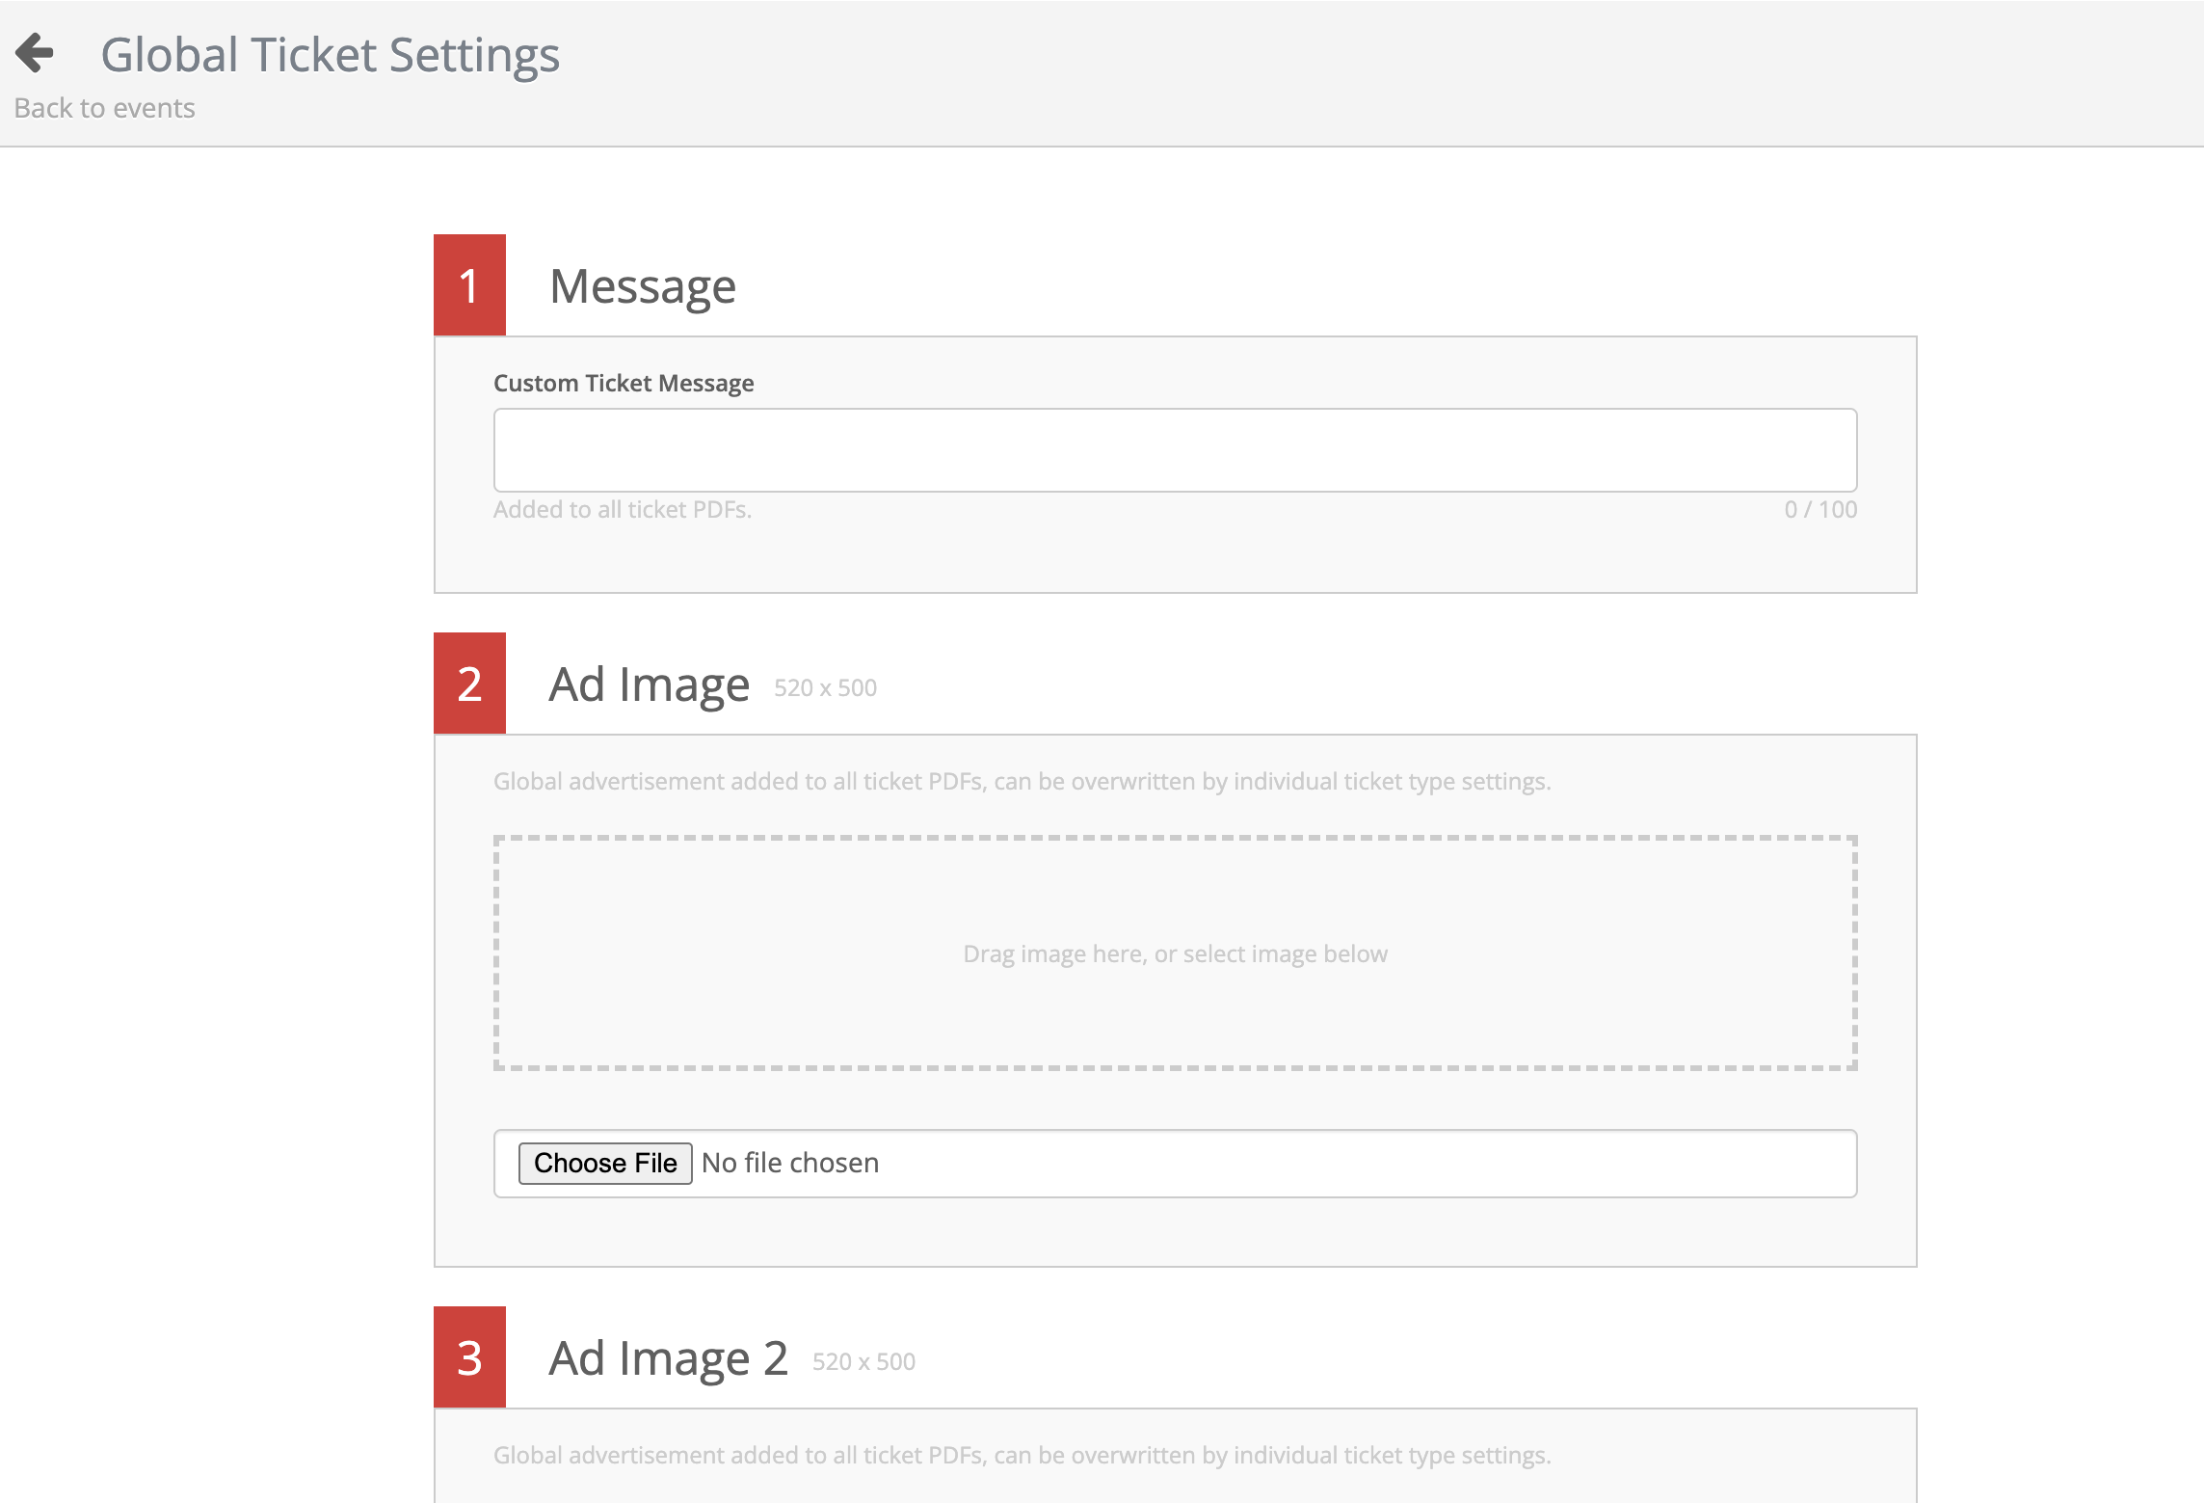Click the Choose File button for Ad Image
Screen dimensions: 2204x1503
click(x=605, y=1163)
